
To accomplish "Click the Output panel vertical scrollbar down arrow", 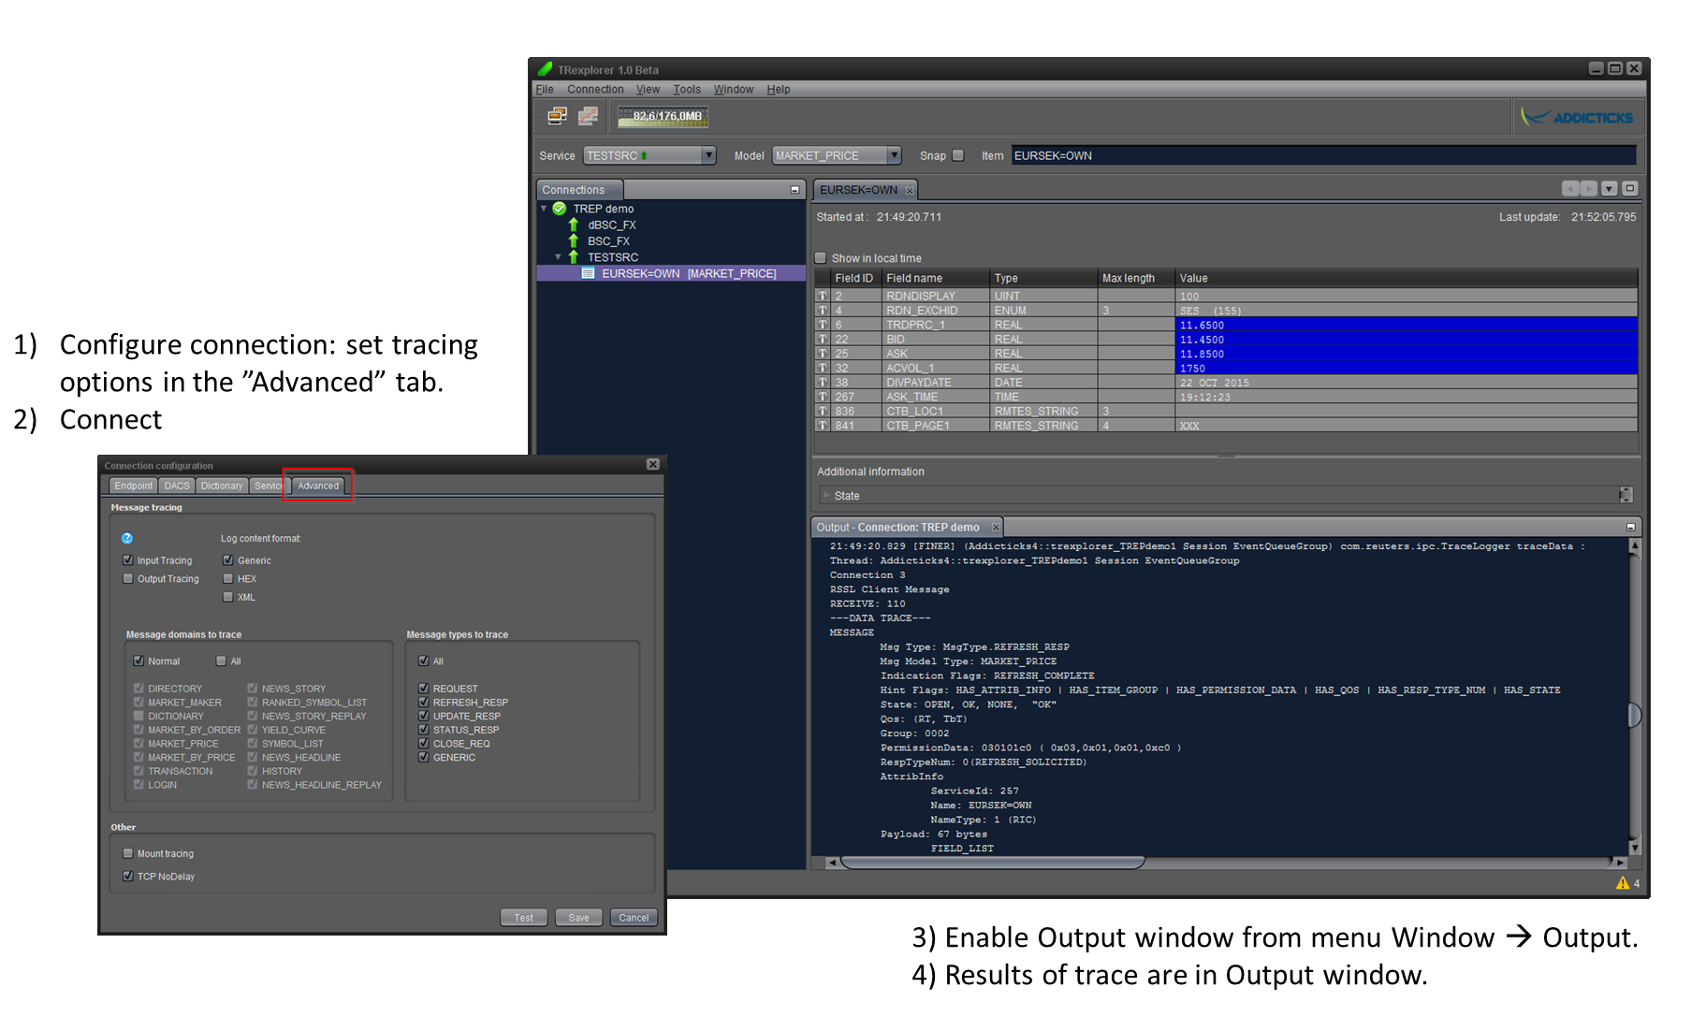I will point(1635,848).
